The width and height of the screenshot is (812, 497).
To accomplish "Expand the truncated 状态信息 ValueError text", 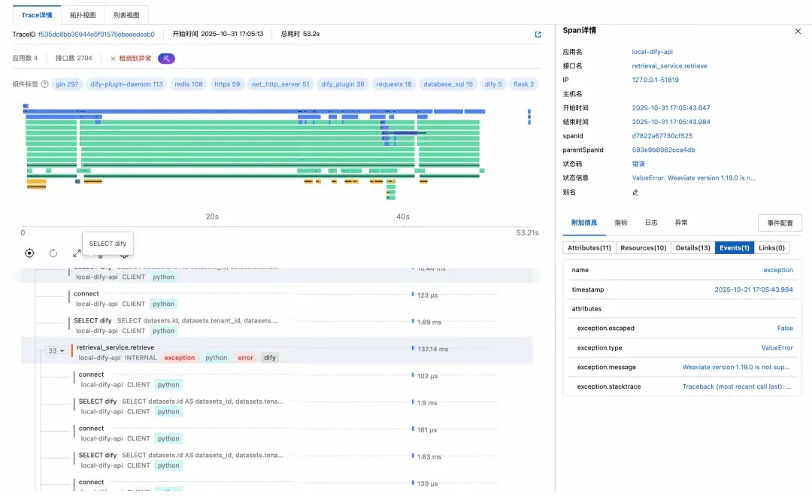I will [693, 178].
